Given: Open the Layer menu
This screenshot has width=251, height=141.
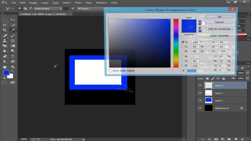Looking at the screenshot, I should (45, 3).
